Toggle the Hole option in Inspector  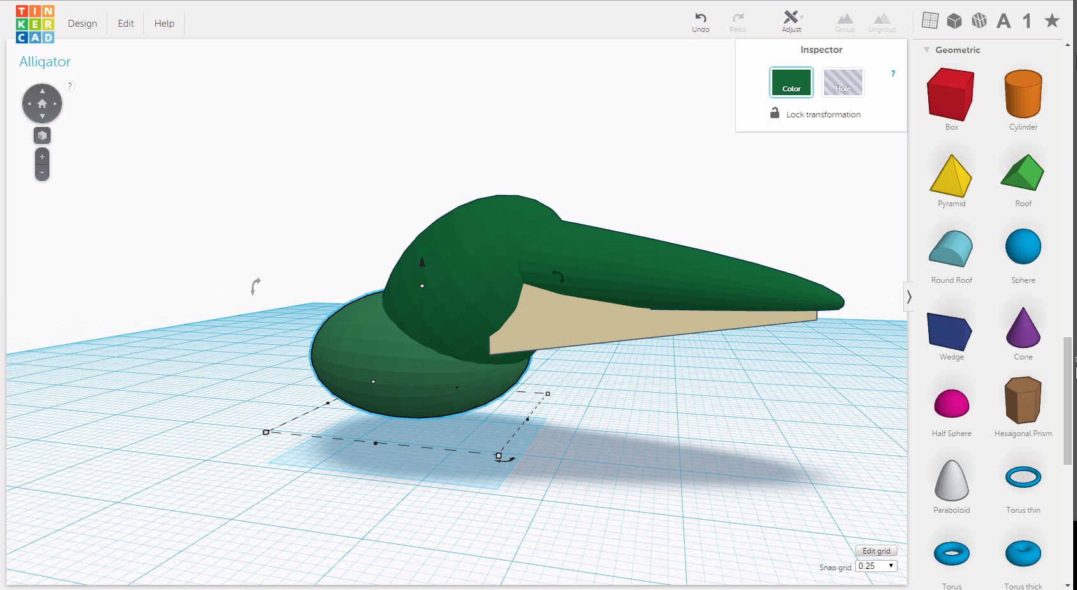click(843, 82)
